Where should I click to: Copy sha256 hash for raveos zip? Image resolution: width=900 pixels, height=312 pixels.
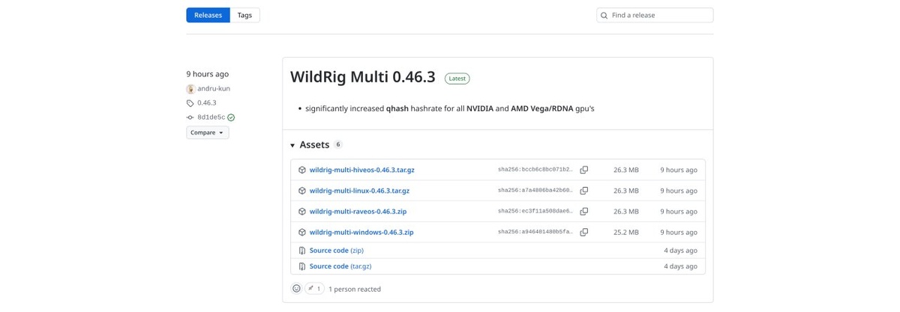click(583, 212)
